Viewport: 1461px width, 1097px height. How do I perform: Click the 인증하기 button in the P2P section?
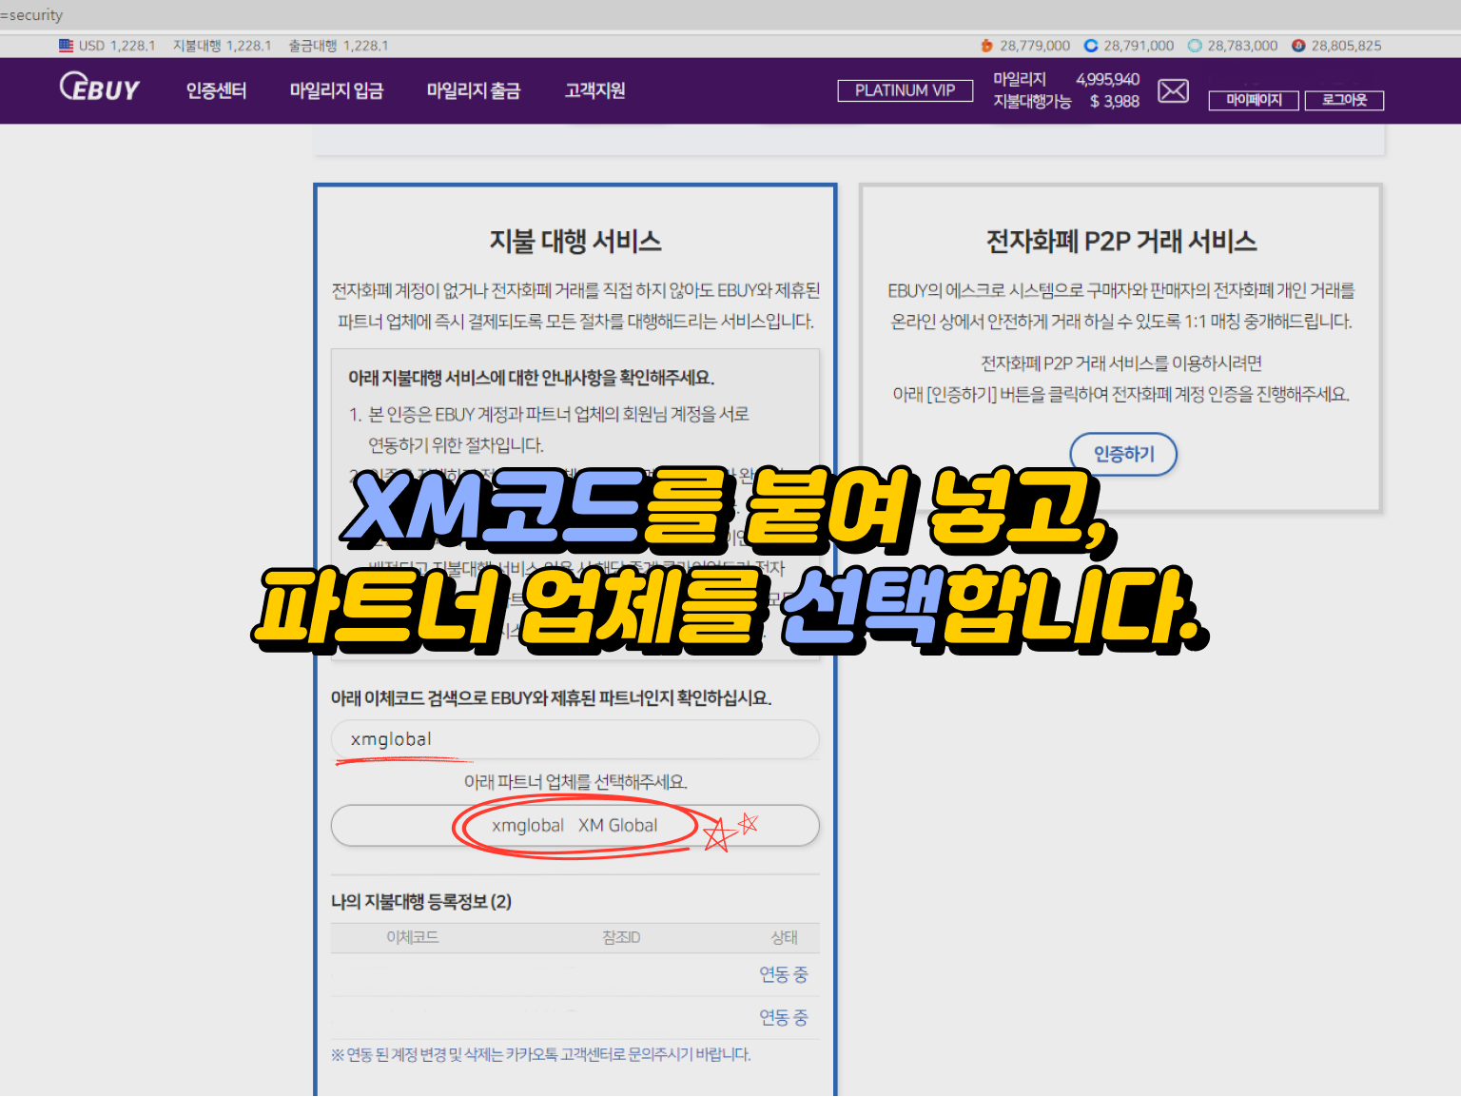pyautogui.click(x=1123, y=454)
